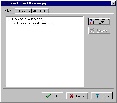Open the C Compiler tab
Viewport: 117px width, 103px height.
[23, 11]
